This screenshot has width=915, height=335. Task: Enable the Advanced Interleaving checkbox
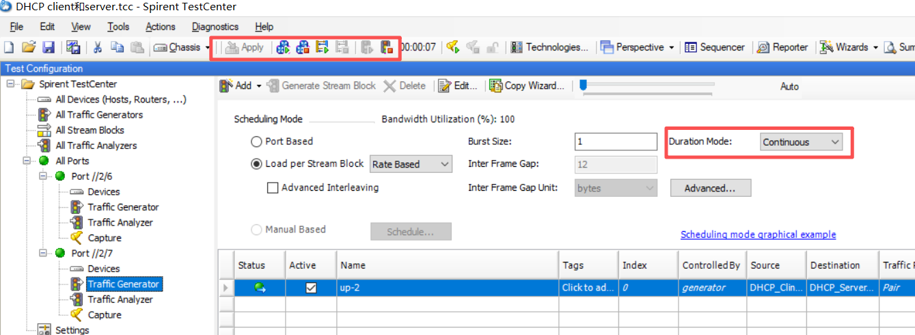point(273,187)
